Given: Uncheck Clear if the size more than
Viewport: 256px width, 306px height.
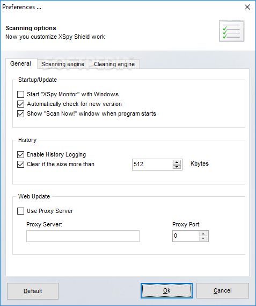Looking at the screenshot, I should 20,165.
